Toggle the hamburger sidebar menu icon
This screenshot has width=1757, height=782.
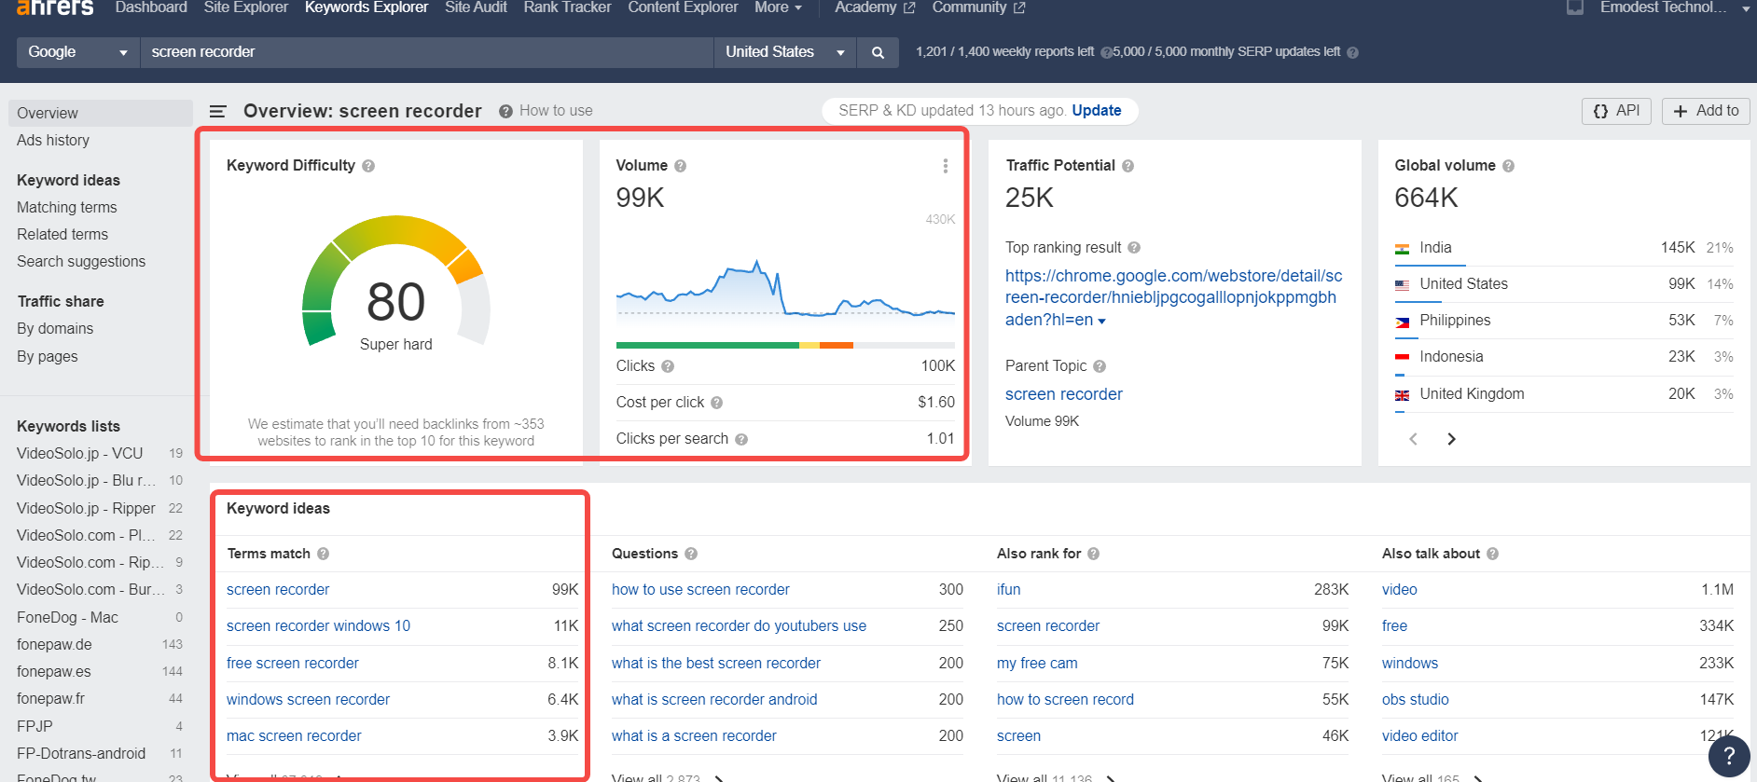pyautogui.click(x=218, y=111)
